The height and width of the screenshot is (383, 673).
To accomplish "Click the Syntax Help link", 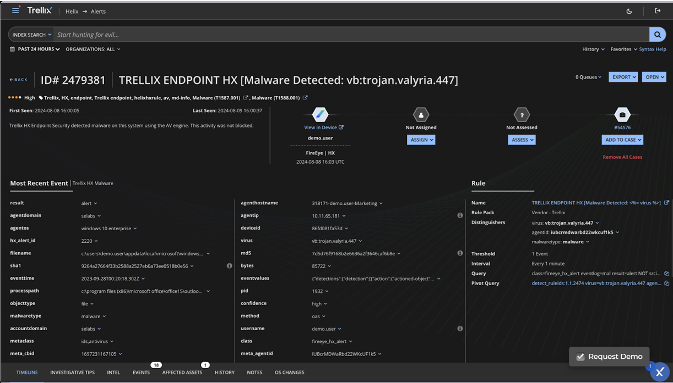I will pyautogui.click(x=653, y=49).
